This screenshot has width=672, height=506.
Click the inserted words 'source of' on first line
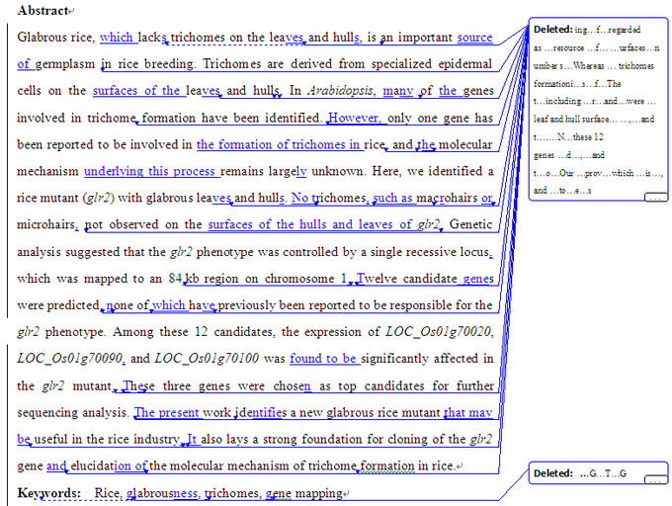tap(474, 38)
